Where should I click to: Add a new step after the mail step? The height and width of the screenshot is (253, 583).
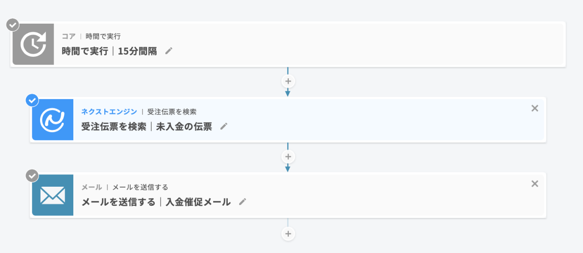(x=287, y=233)
